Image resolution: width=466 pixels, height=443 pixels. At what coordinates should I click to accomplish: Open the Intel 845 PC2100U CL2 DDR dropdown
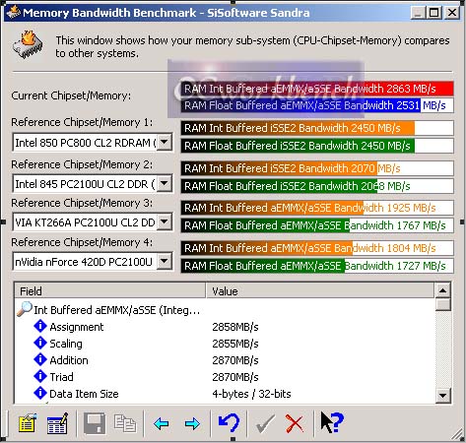point(165,184)
